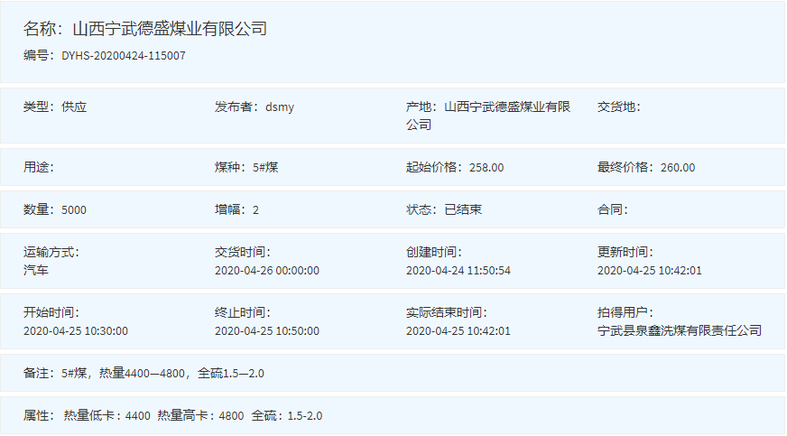Click the 合同 label
The width and height of the screenshot is (787, 436).
click(x=612, y=209)
